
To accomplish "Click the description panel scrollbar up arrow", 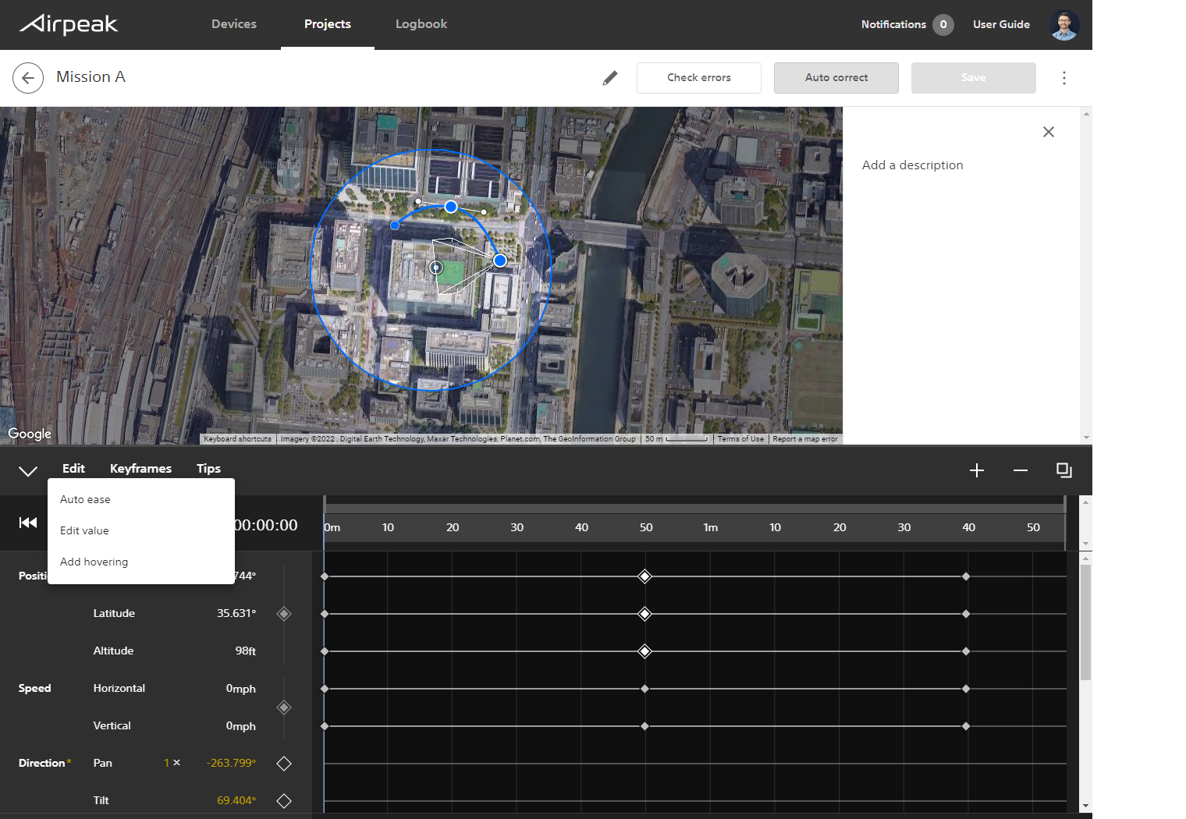I will (x=1086, y=114).
